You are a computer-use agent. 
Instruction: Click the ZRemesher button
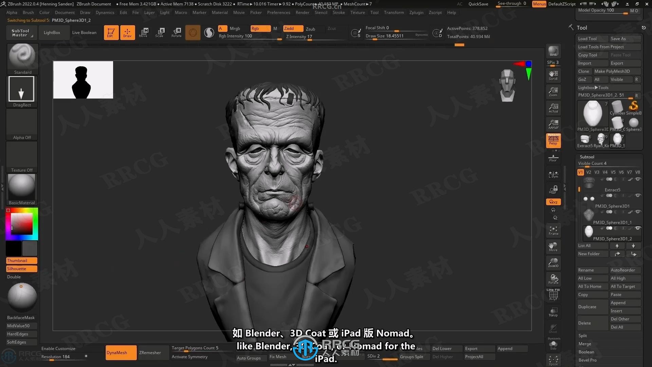click(153, 352)
